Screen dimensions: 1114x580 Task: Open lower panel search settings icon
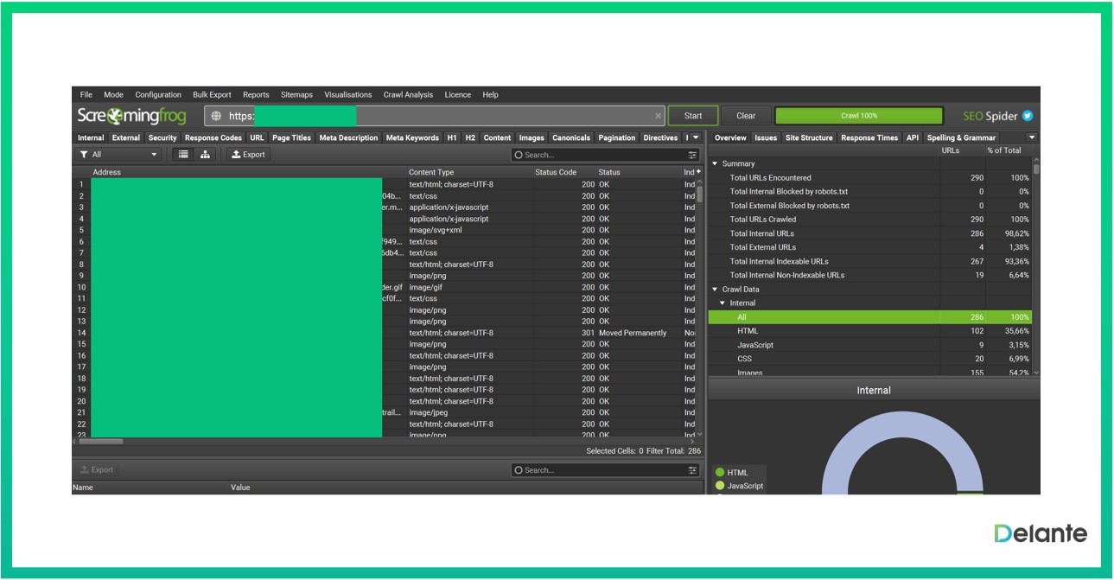692,470
